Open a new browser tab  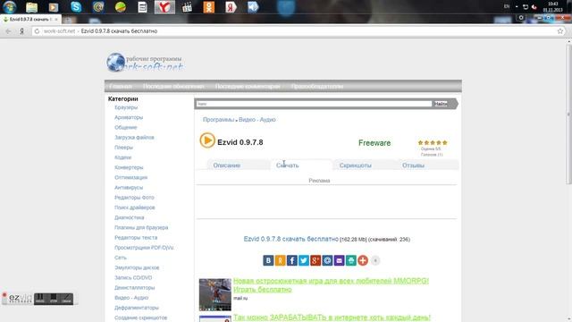(68, 20)
